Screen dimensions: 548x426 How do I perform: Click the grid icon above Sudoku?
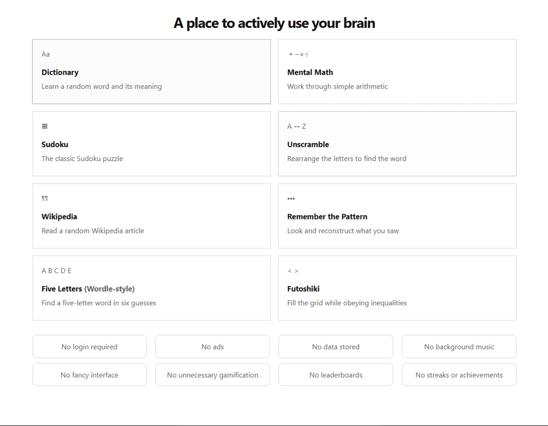45,126
